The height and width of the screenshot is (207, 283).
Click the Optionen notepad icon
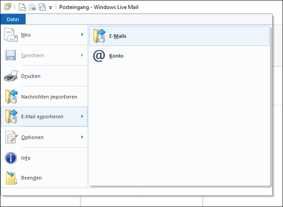tap(11, 137)
